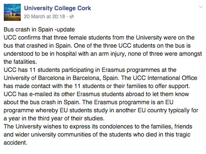Click the line 'UCC has 11 students participating'
Screen dimensions: 206x154
tap(90, 70)
